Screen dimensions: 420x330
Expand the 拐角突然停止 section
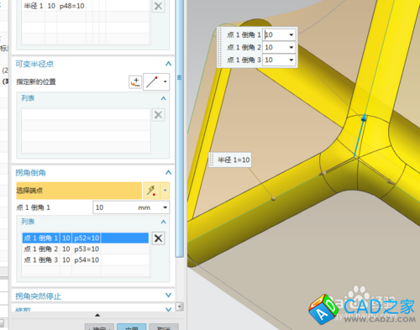click(168, 295)
